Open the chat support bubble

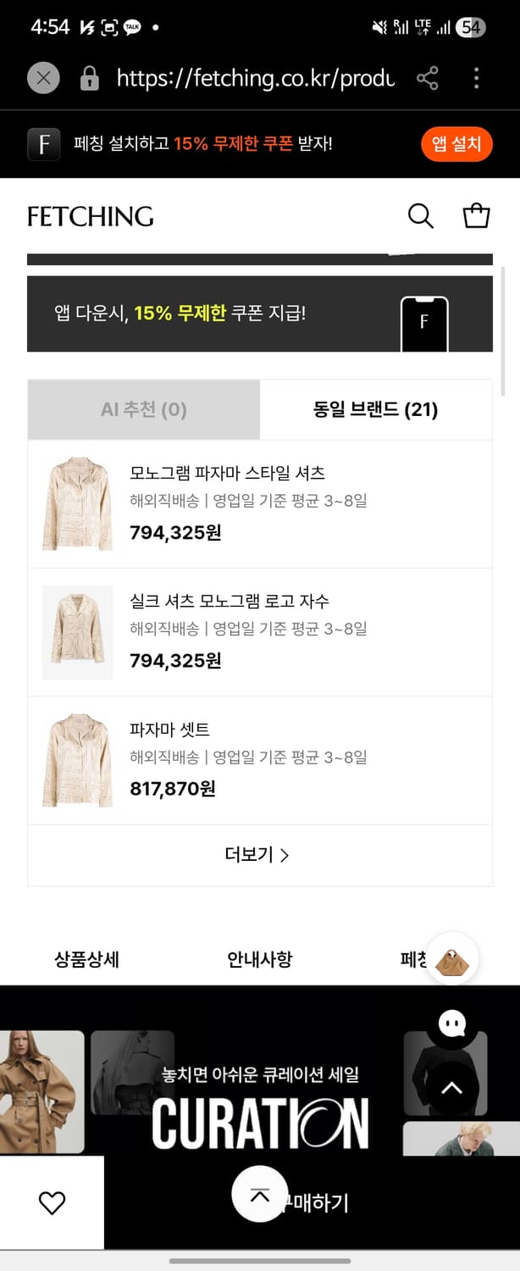click(453, 1023)
